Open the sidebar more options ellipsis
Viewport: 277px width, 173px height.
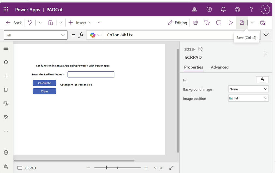(x=6, y=131)
